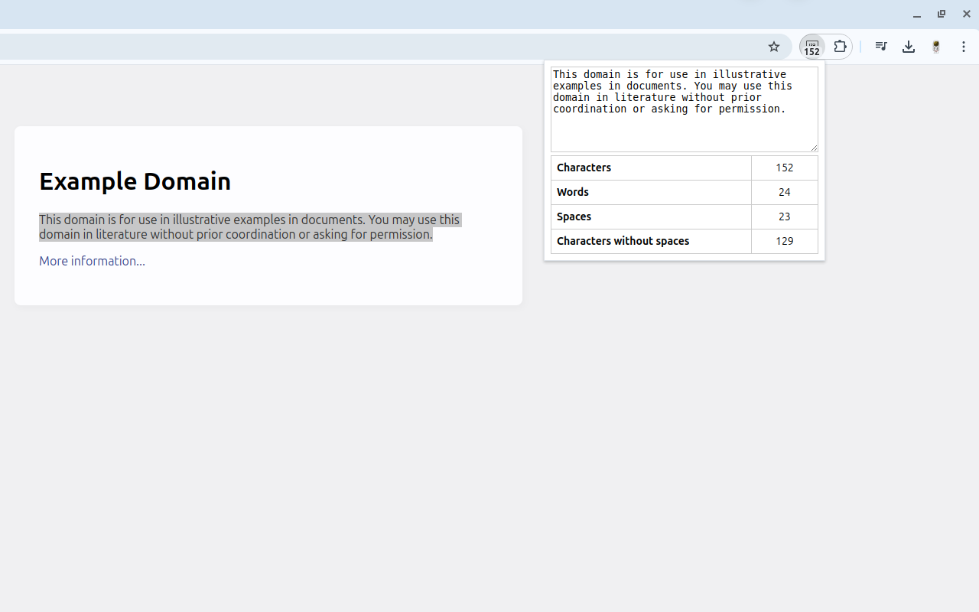Click the character counter extension icon

coord(811,47)
